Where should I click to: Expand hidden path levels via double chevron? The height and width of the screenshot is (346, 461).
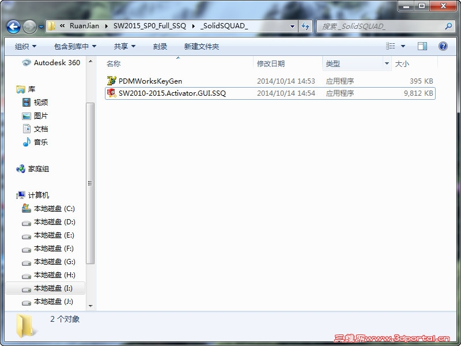62,26
